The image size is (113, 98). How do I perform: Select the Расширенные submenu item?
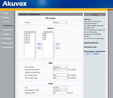(8, 25)
